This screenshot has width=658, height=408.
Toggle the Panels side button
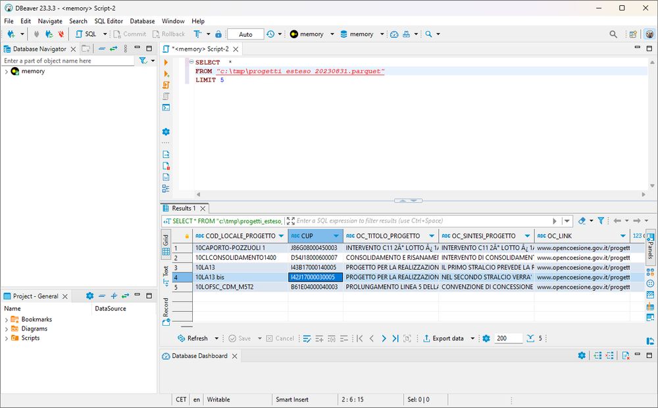(651, 246)
